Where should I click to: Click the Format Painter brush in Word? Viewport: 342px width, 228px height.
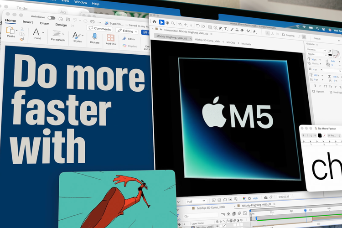[22, 39]
